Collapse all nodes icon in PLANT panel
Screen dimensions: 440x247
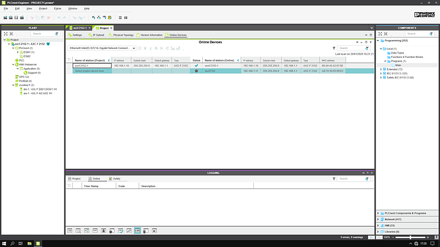click(11, 34)
